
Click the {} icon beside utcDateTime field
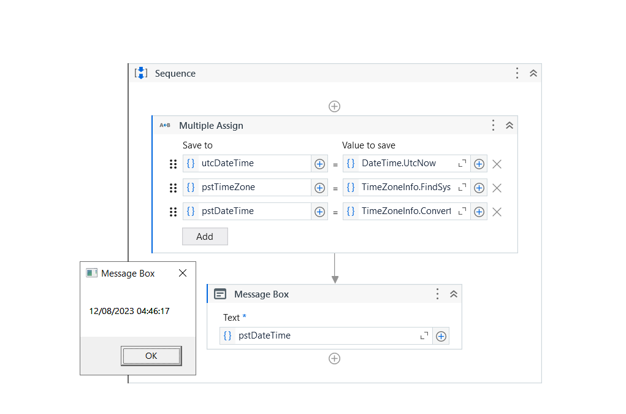pyautogui.click(x=190, y=163)
